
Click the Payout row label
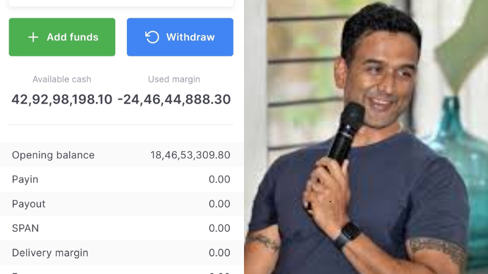29,204
